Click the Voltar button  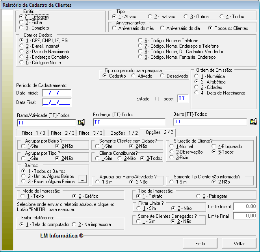[x=239, y=244]
